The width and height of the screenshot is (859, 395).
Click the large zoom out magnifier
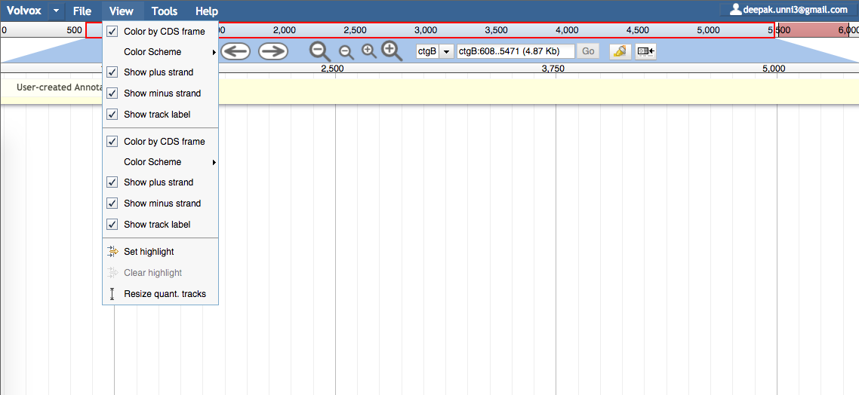click(x=320, y=51)
